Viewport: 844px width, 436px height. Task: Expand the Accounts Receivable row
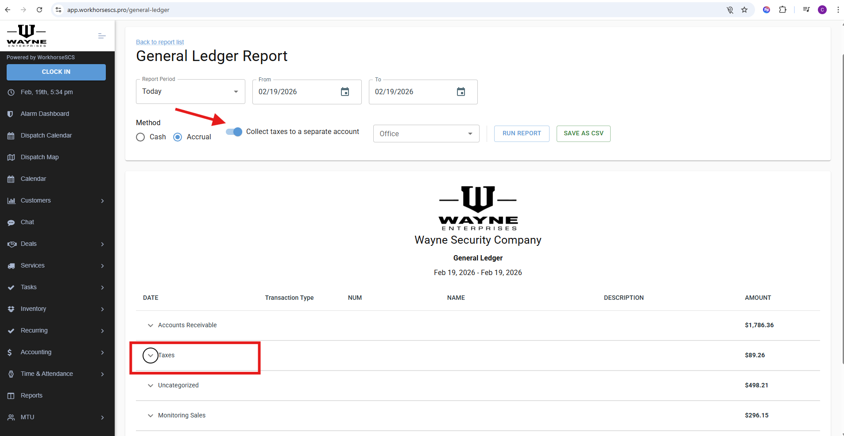151,325
